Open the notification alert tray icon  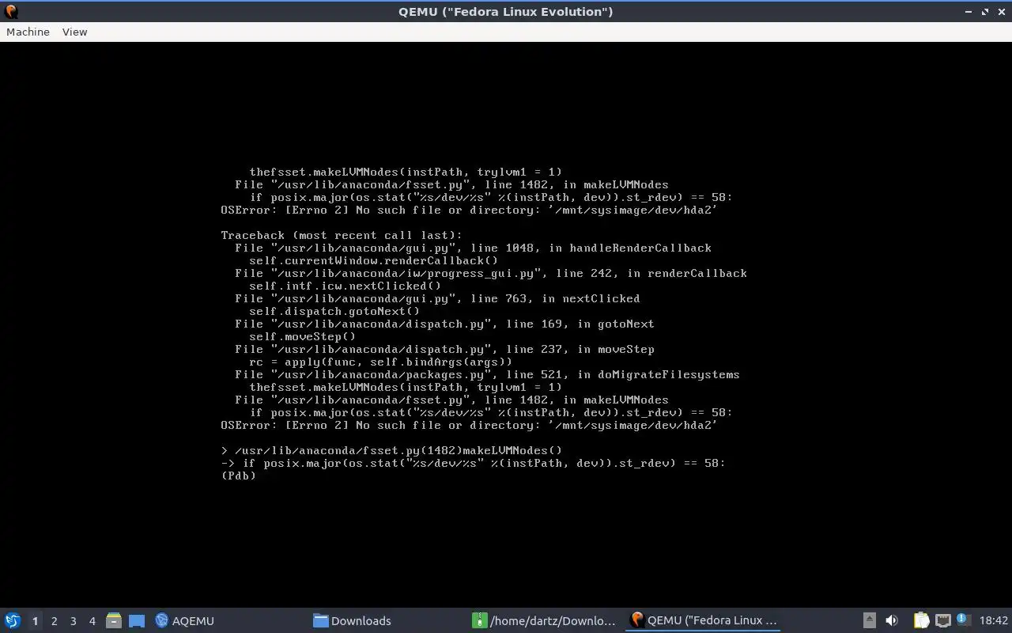tap(963, 620)
